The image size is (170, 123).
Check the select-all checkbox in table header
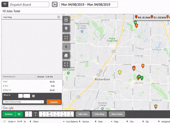point(4,121)
